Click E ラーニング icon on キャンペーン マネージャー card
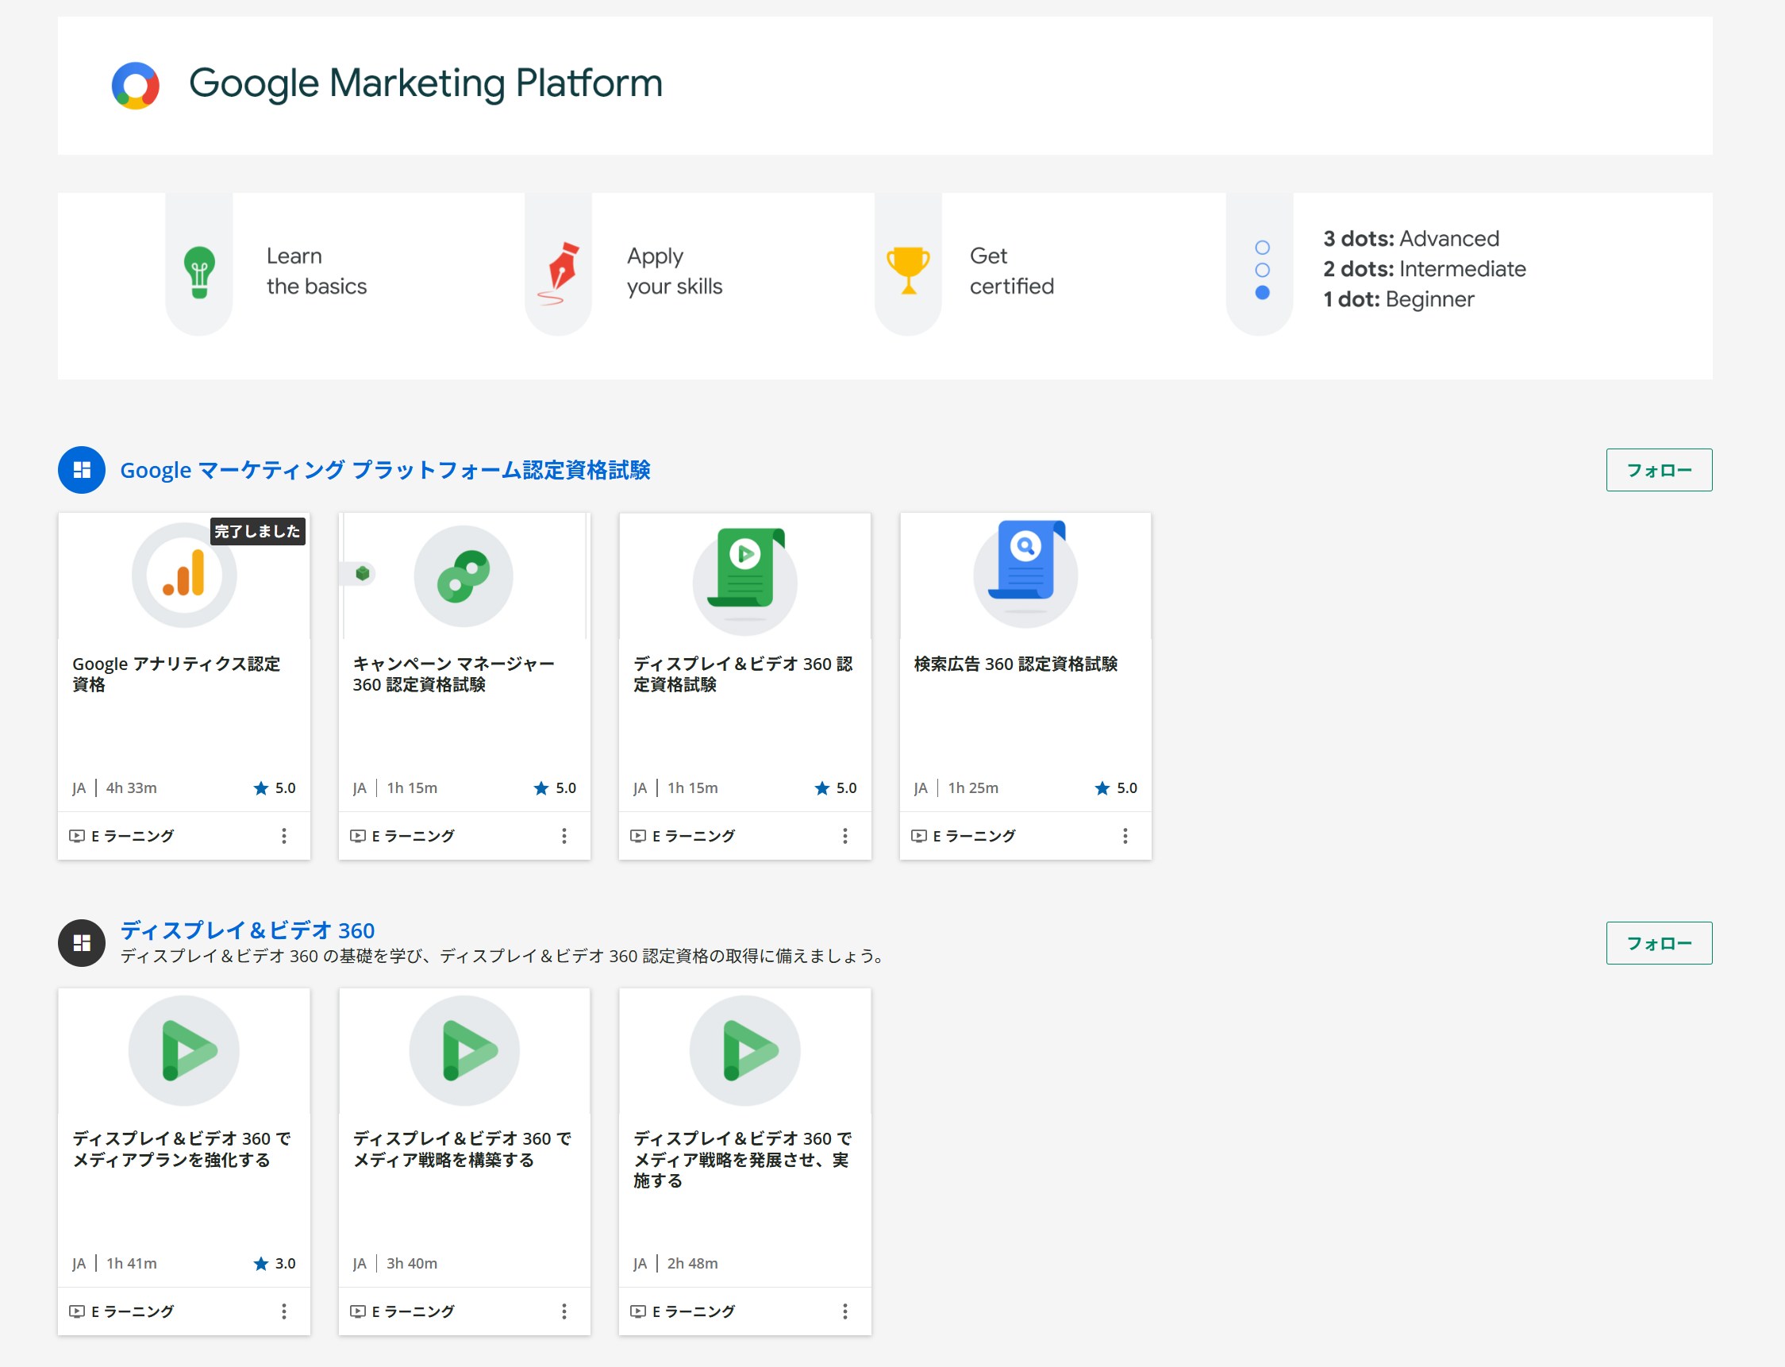Screen dimensions: 1785x1367 (358, 836)
